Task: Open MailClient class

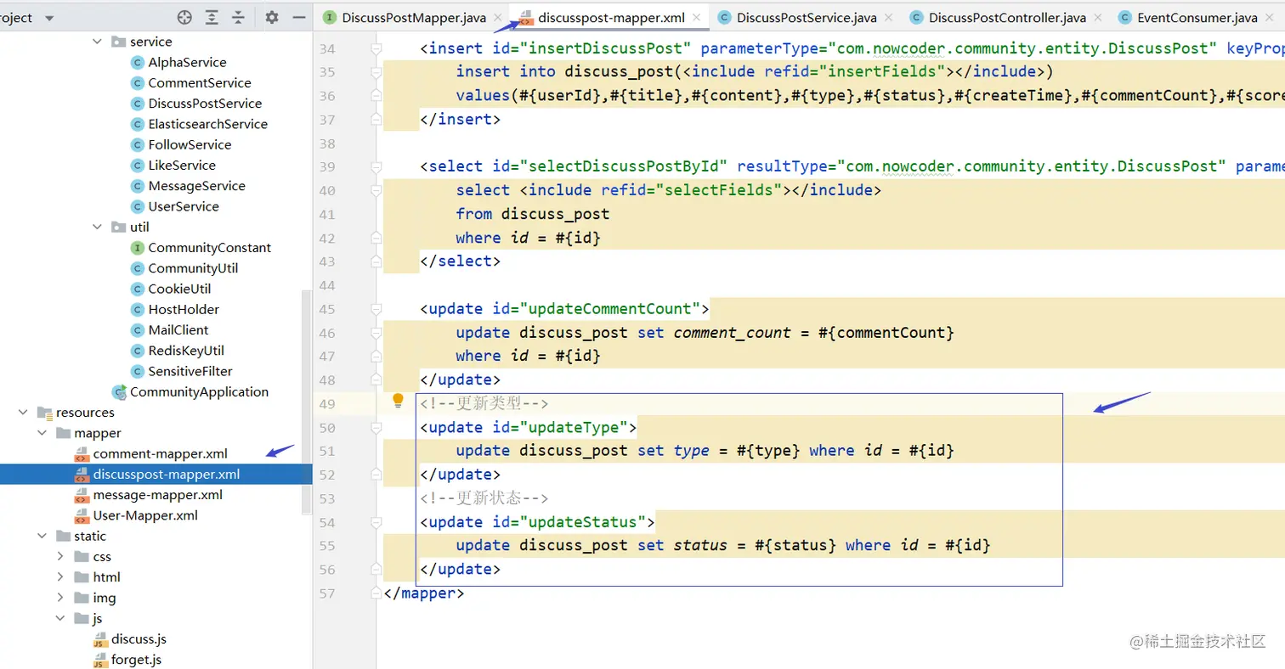Action: click(178, 329)
